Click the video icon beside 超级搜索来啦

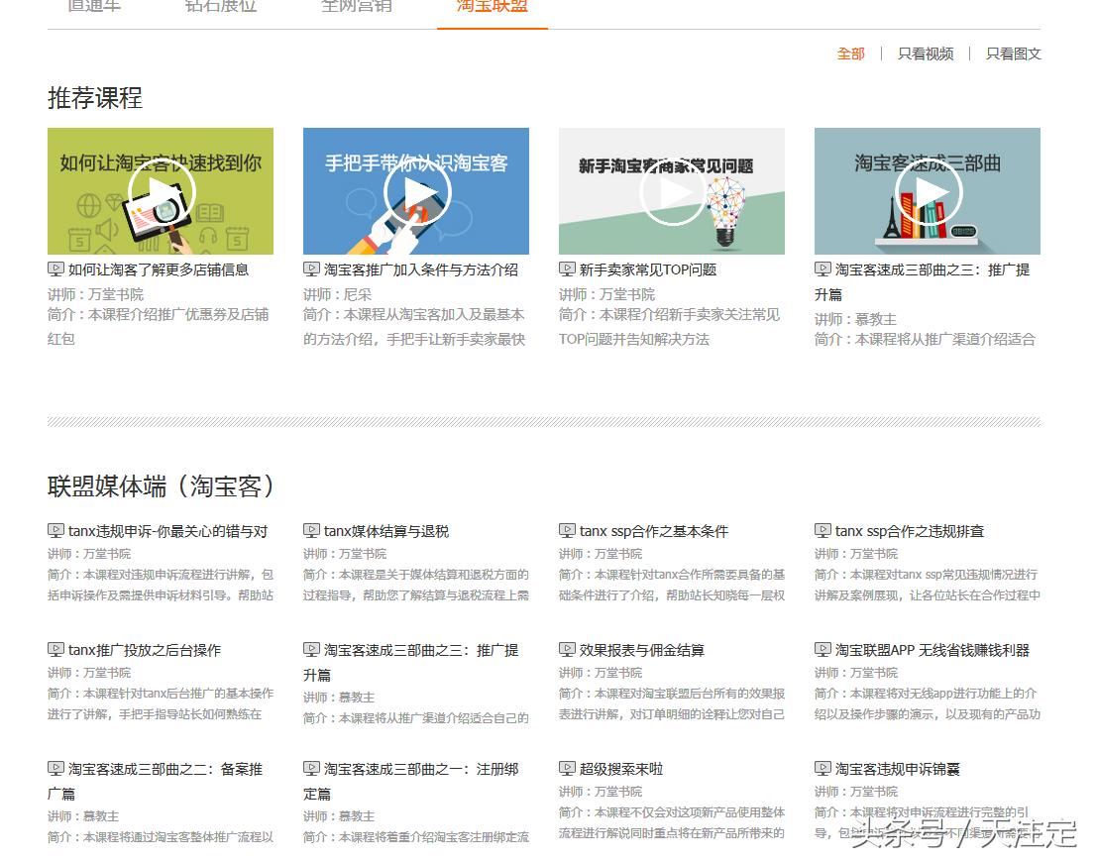[567, 768]
